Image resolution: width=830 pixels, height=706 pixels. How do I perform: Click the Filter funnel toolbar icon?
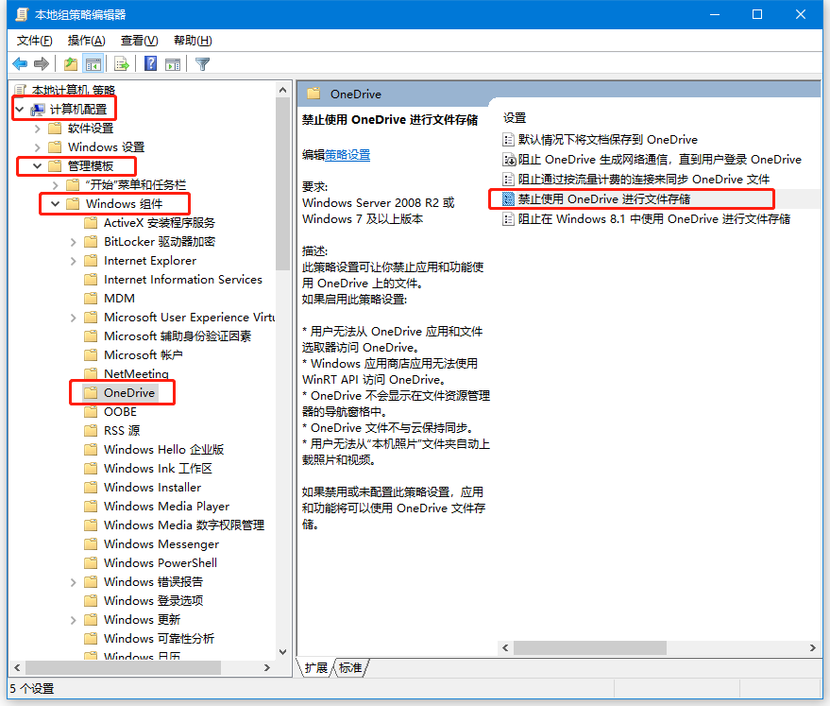click(x=202, y=64)
